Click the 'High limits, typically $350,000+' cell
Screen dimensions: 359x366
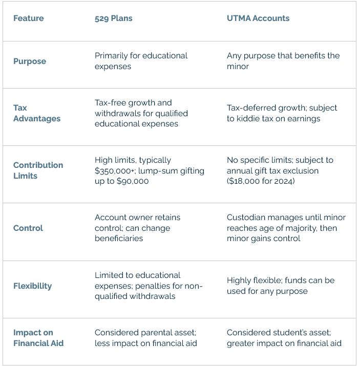150,170
